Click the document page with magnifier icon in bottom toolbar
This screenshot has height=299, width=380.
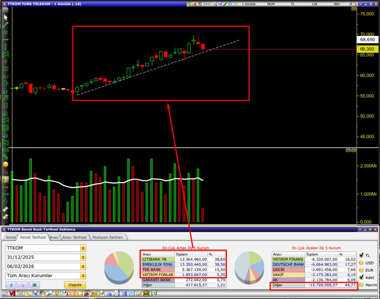click(x=116, y=293)
